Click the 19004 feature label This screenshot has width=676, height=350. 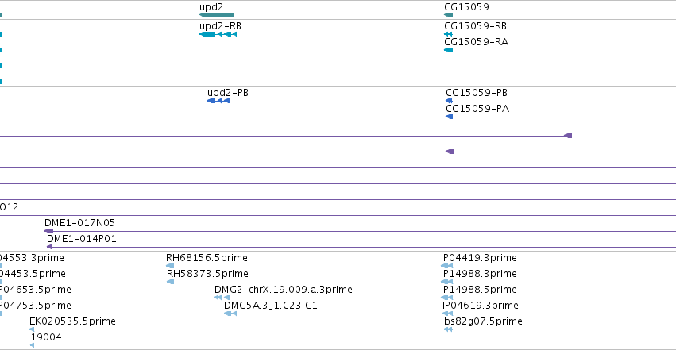(46, 337)
